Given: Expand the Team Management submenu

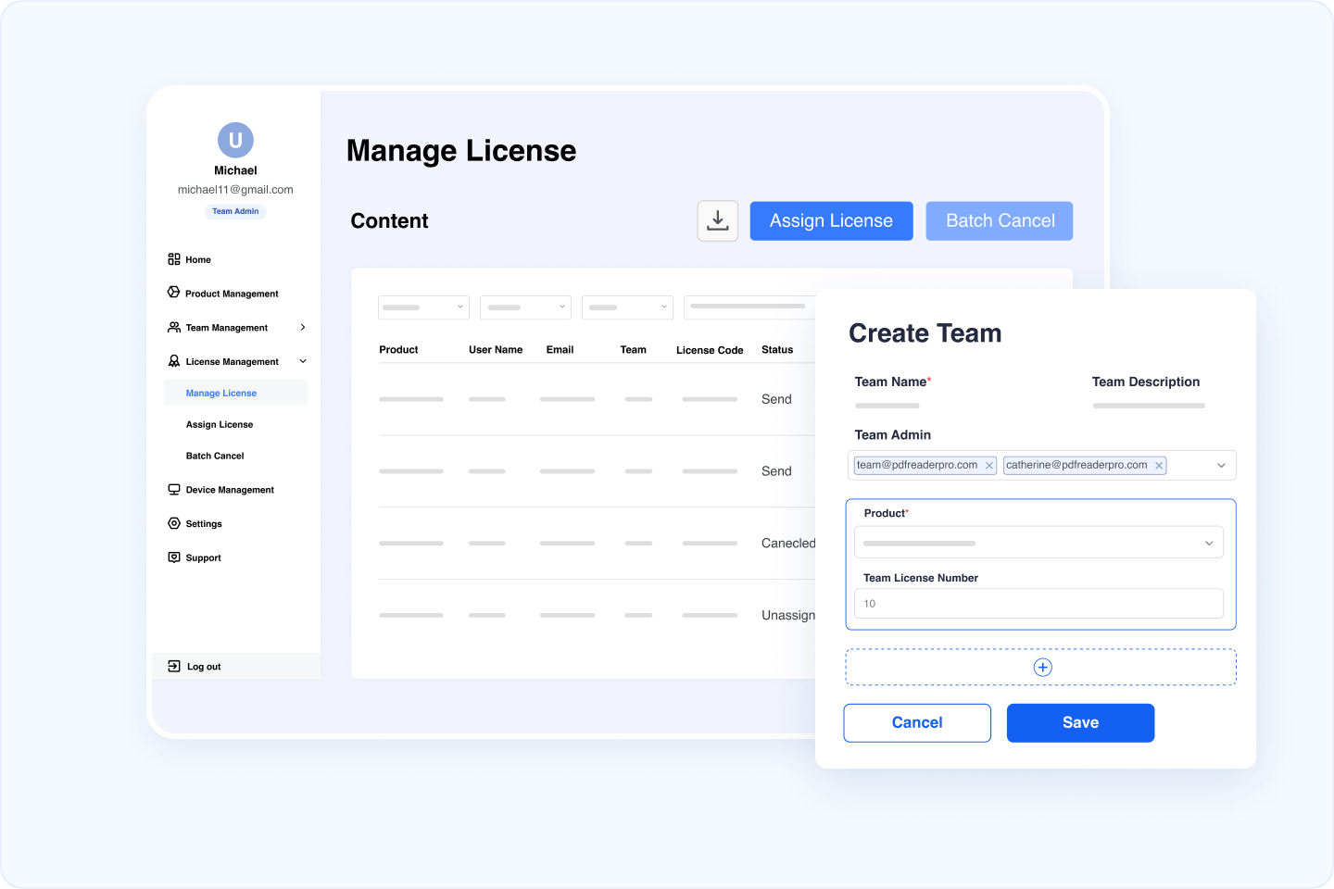Looking at the screenshot, I should coord(303,328).
